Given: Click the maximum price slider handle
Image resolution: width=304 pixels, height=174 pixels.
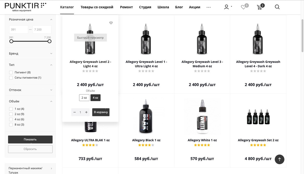Looking at the screenshot, I should [x=49, y=41].
